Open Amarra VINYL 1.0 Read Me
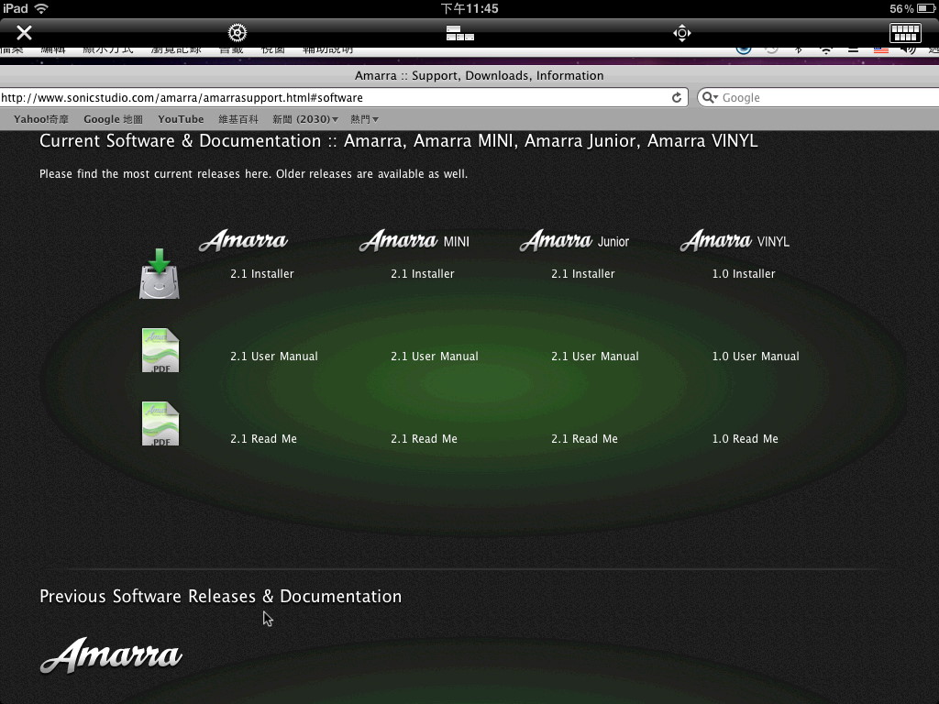The width and height of the screenshot is (939, 704). [745, 439]
